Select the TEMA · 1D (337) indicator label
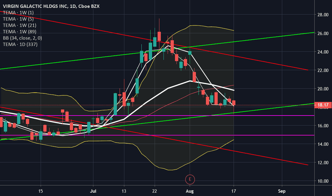 coord(20,44)
